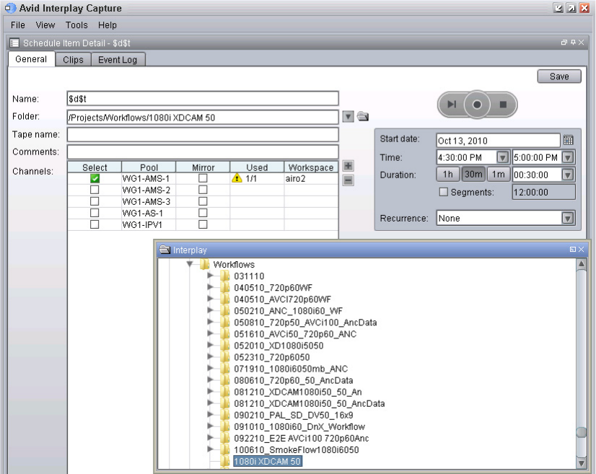This screenshot has height=474, width=596.
Task: Click the airo2 workspace cell
Action: tap(311, 178)
